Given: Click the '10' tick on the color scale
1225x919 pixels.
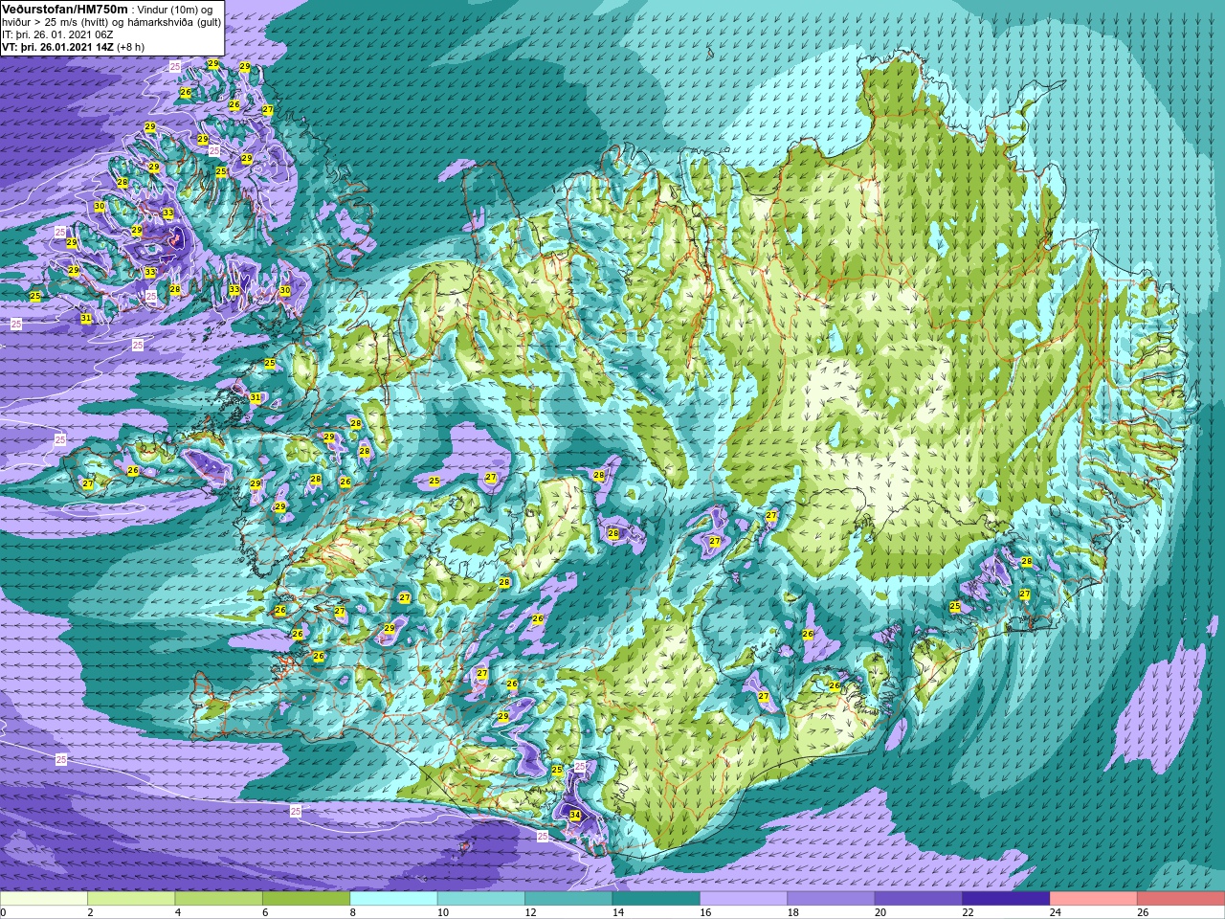Looking at the screenshot, I should [x=443, y=912].
